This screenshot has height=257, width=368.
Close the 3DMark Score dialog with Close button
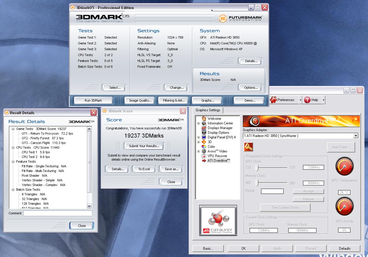(171, 182)
